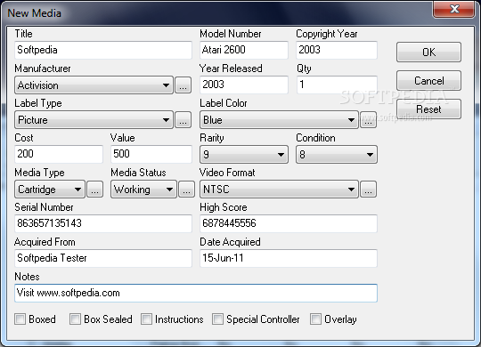
Task: Click the Notes text field
Action: (x=196, y=293)
